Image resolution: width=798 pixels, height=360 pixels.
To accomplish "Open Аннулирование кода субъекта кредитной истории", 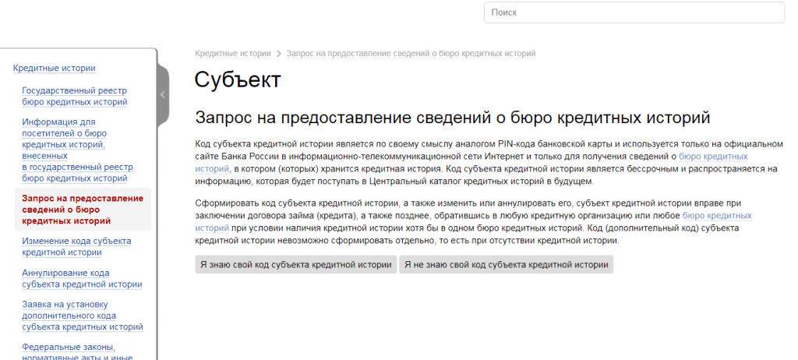I will 82,279.
